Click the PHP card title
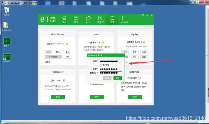 (96, 34)
